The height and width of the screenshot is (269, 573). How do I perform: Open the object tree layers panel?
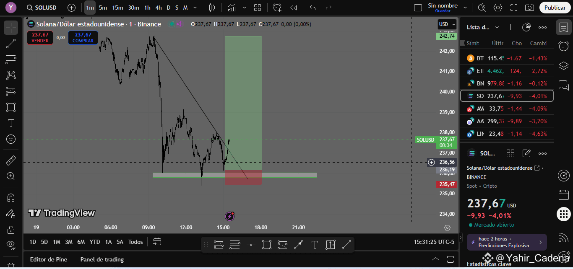(x=564, y=66)
